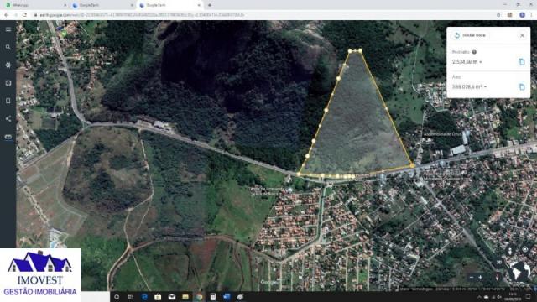Click the taskbar clock and date
The height and width of the screenshot is (302, 537).
(513, 297)
